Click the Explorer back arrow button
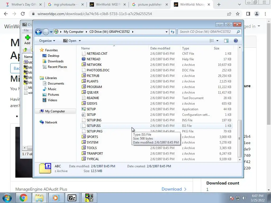The height and width of the screenshot is (203, 271). pos(38,32)
